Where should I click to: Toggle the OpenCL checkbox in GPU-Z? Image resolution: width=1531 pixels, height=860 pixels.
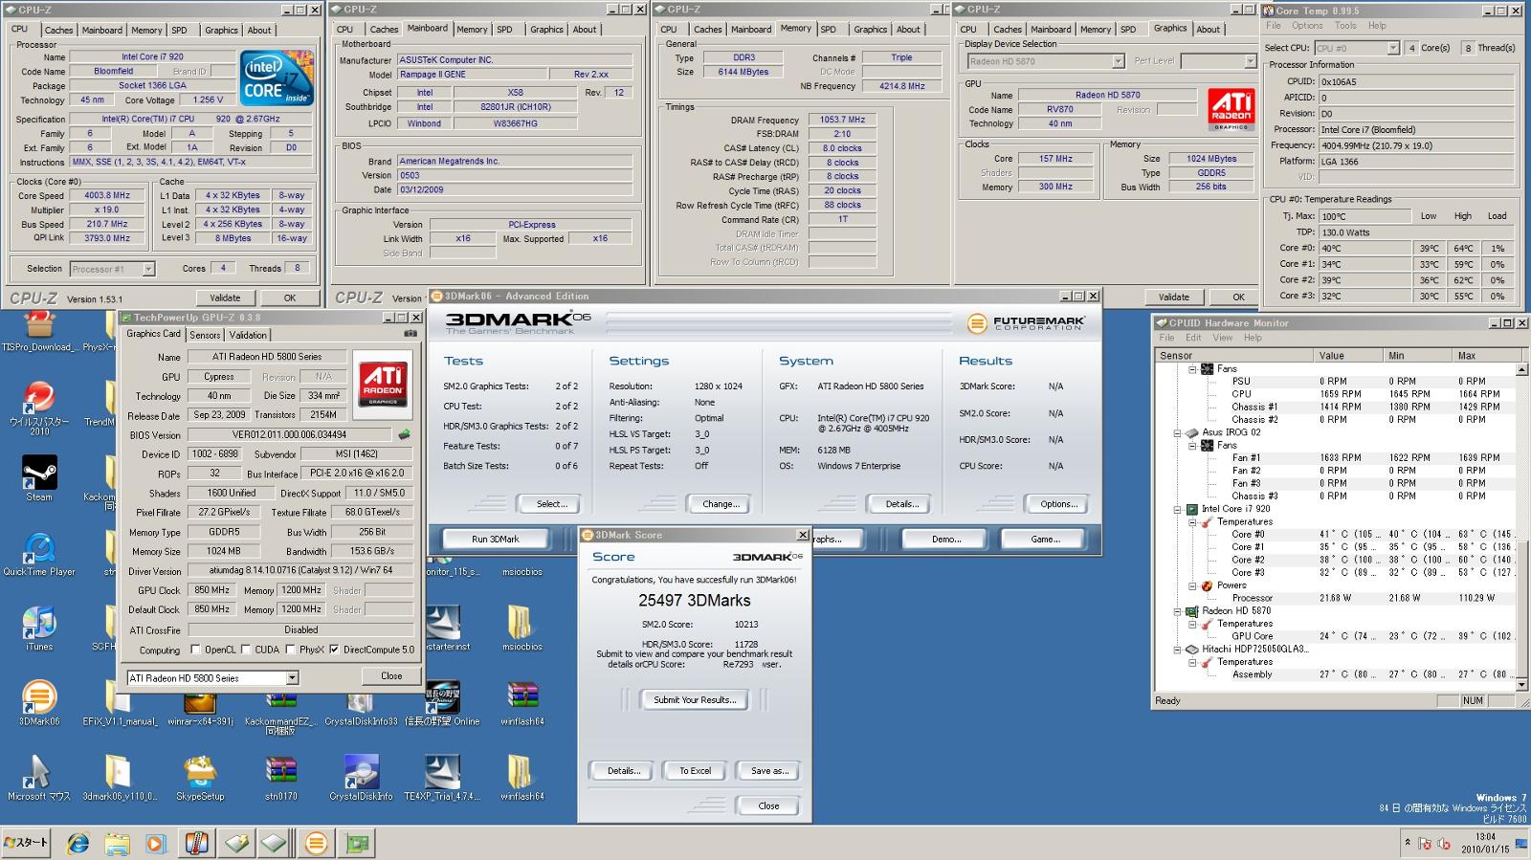point(195,650)
